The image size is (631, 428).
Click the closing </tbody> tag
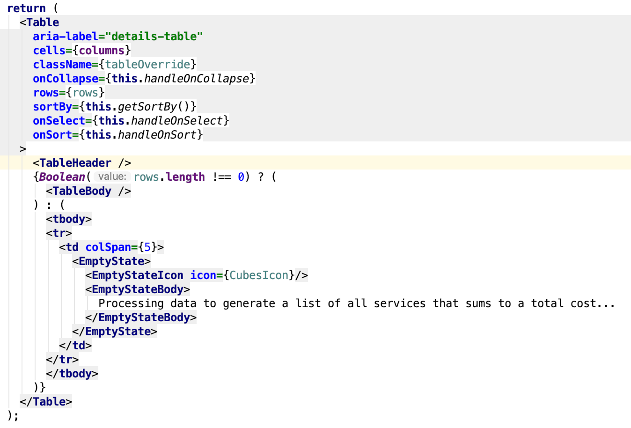tap(72, 374)
